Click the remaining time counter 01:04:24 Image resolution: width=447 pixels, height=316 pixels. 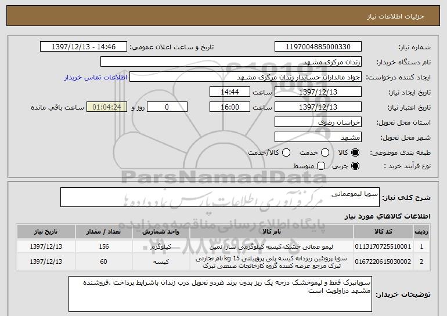click(107, 107)
